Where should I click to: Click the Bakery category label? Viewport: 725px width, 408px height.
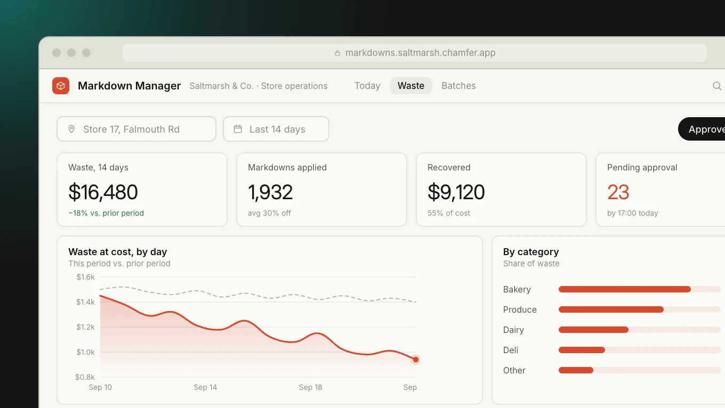(517, 289)
